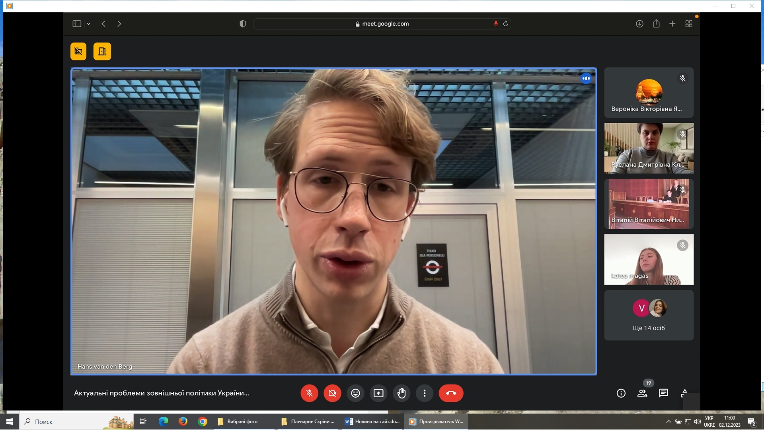Open meeting details info icon
The width and height of the screenshot is (764, 447).
pyautogui.click(x=621, y=393)
